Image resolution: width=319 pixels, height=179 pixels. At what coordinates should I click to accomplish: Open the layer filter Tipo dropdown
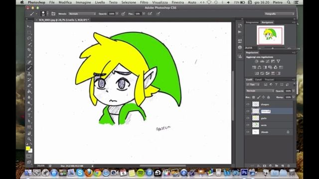[x=253, y=85]
